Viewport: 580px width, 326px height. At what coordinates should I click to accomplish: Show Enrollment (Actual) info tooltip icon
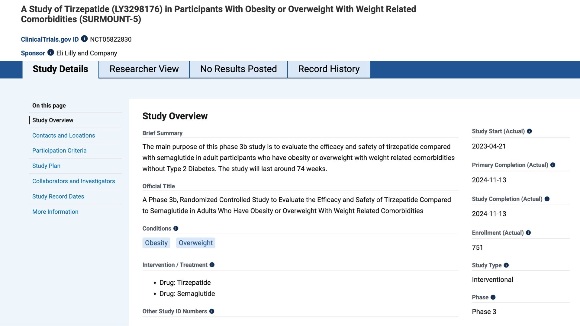click(528, 233)
